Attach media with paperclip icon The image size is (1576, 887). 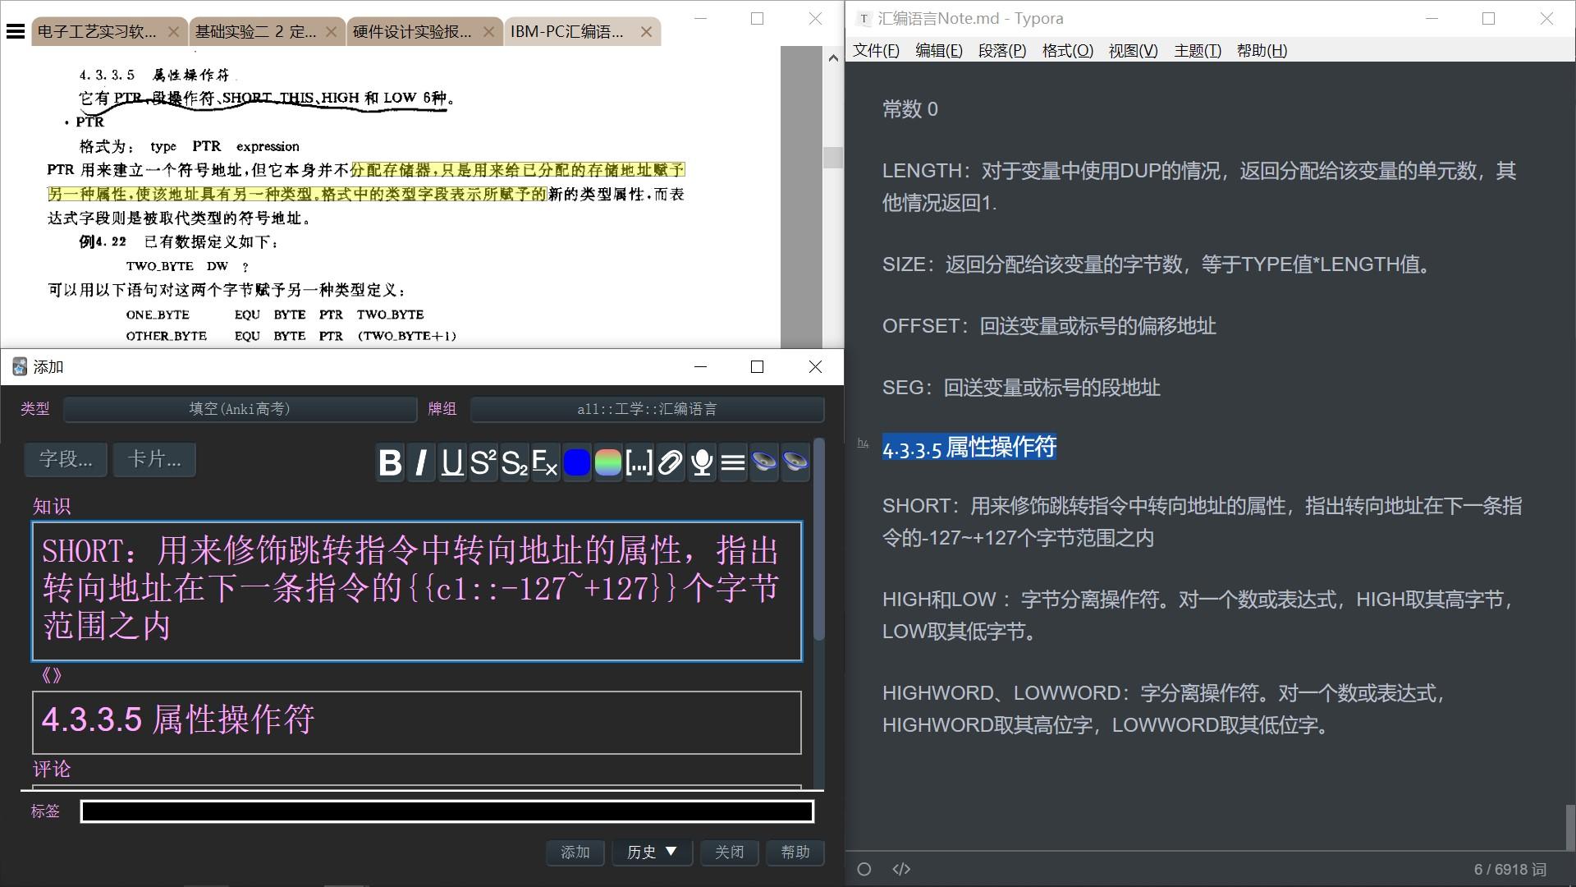(x=670, y=462)
